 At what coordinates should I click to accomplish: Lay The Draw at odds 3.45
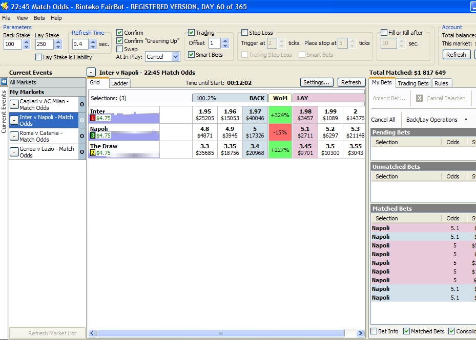pyautogui.click(x=305, y=149)
